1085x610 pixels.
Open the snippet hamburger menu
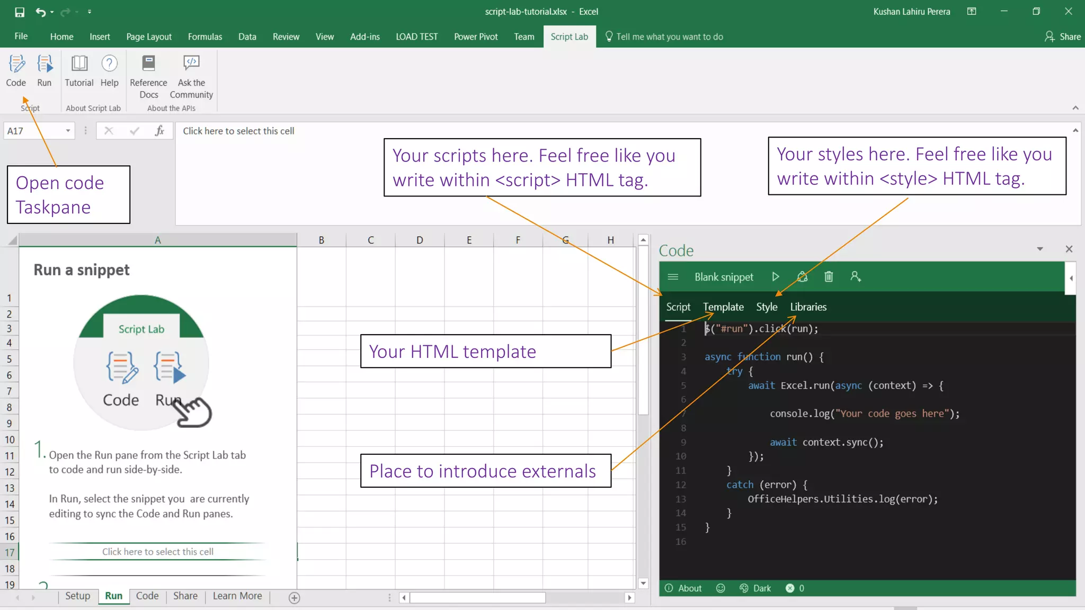(x=673, y=276)
